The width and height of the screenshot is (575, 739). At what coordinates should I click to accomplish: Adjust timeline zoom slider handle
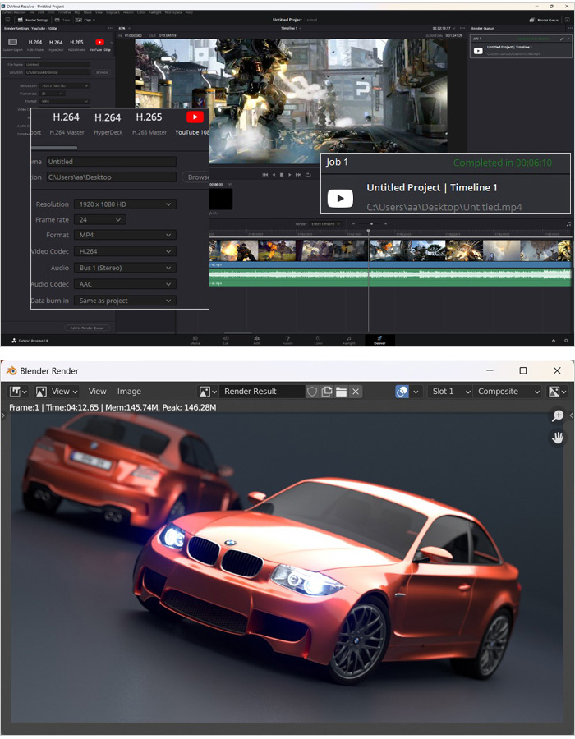coord(371,224)
